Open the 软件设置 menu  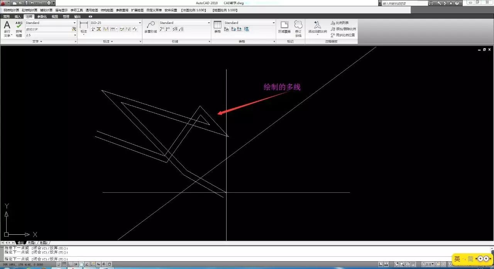click(x=171, y=10)
